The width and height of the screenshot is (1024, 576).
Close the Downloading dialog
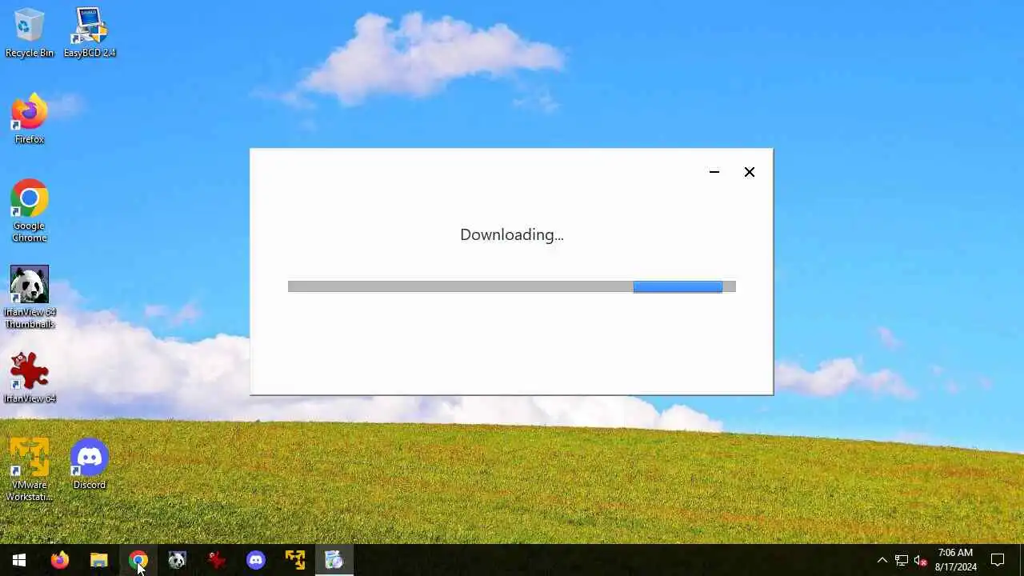(x=750, y=172)
